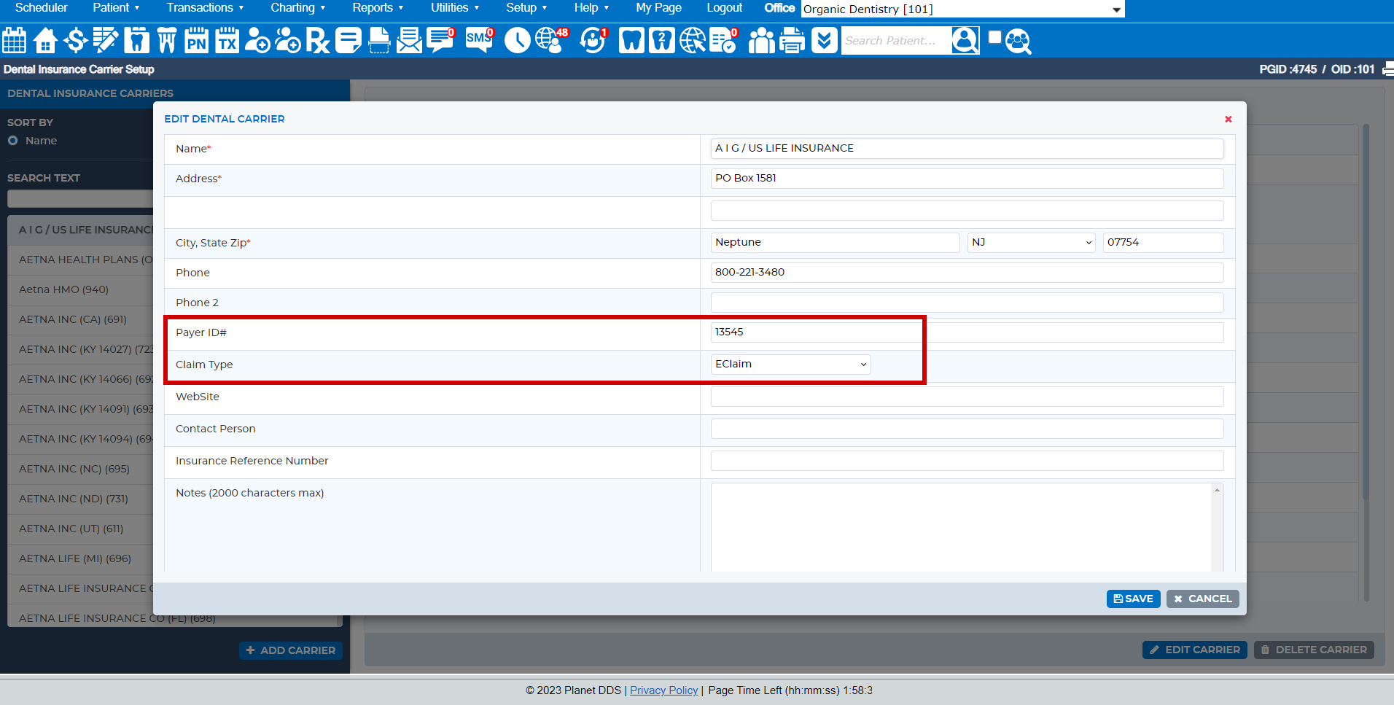This screenshot has height=705, width=1394.
Task: Open the state NJ dropdown
Action: (x=1032, y=242)
